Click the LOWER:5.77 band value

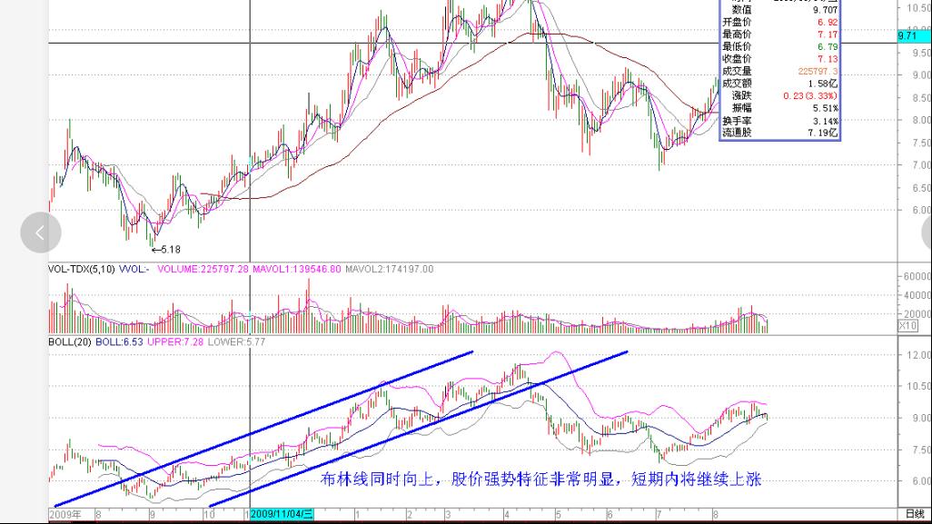pyautogui.click(x=236, y=342)
